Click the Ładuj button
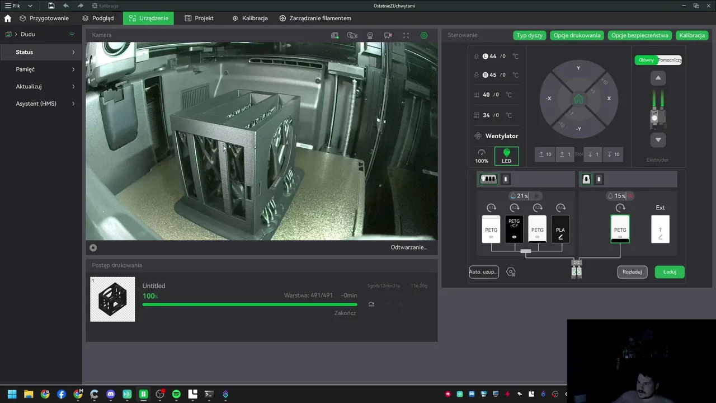 [x=670, y=272]
